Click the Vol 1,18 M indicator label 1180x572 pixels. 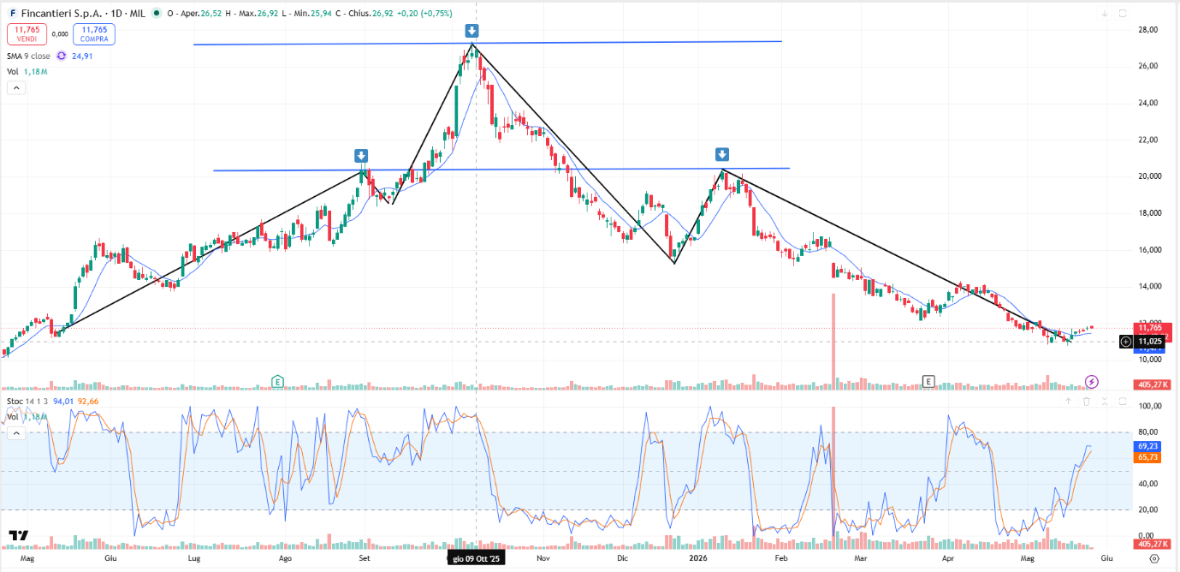click(27, 72)
